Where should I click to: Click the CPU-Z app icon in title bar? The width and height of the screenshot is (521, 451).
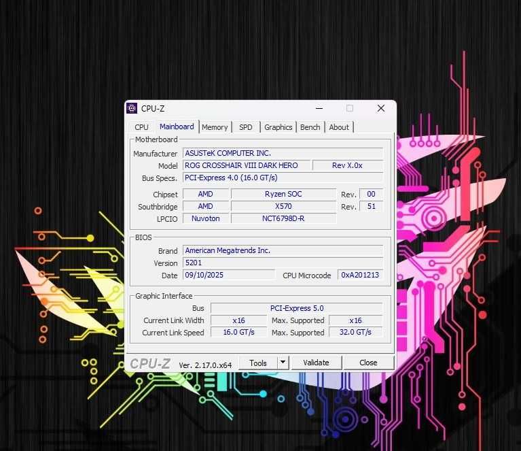point(132,108)
